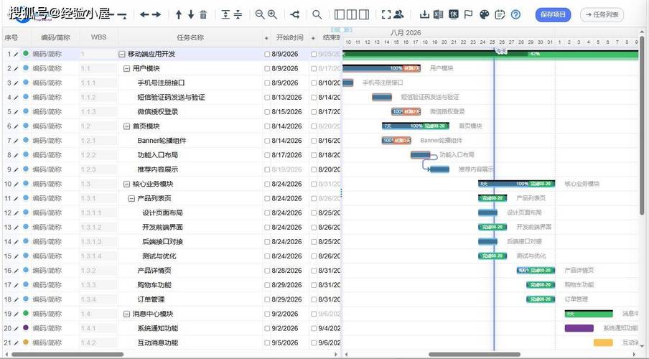The width and height of the screenshot is (649, 359).
Task: Move selected task up
Action: 179,14
